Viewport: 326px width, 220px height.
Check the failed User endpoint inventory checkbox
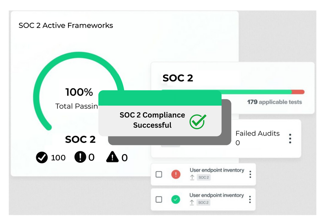[159, 174]
